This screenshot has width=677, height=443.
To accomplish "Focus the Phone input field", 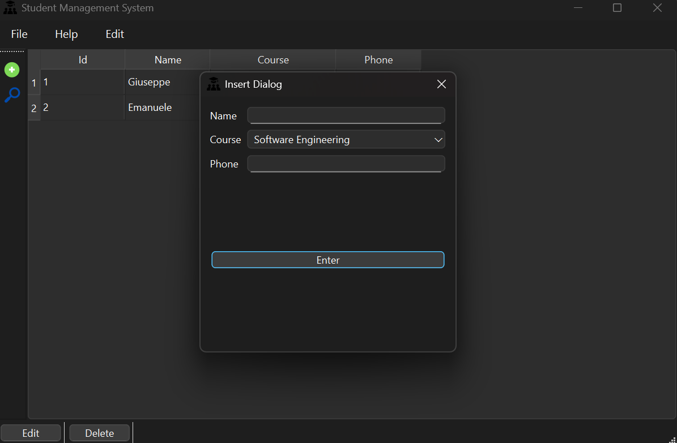I will click(x=346, y=164).
